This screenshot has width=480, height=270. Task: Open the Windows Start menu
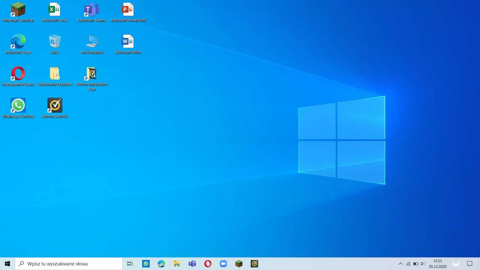click(x=7, y=264)
